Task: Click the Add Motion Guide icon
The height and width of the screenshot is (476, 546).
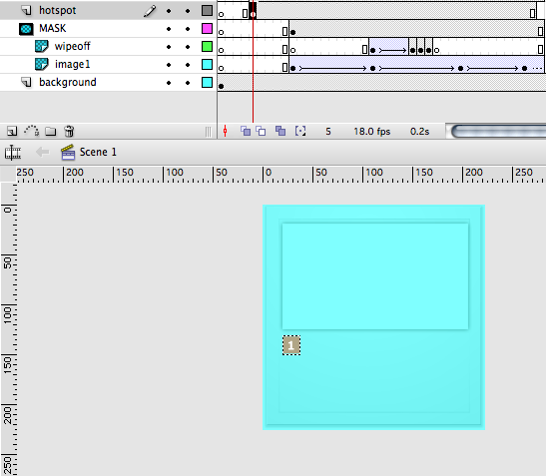Action: 31,131
